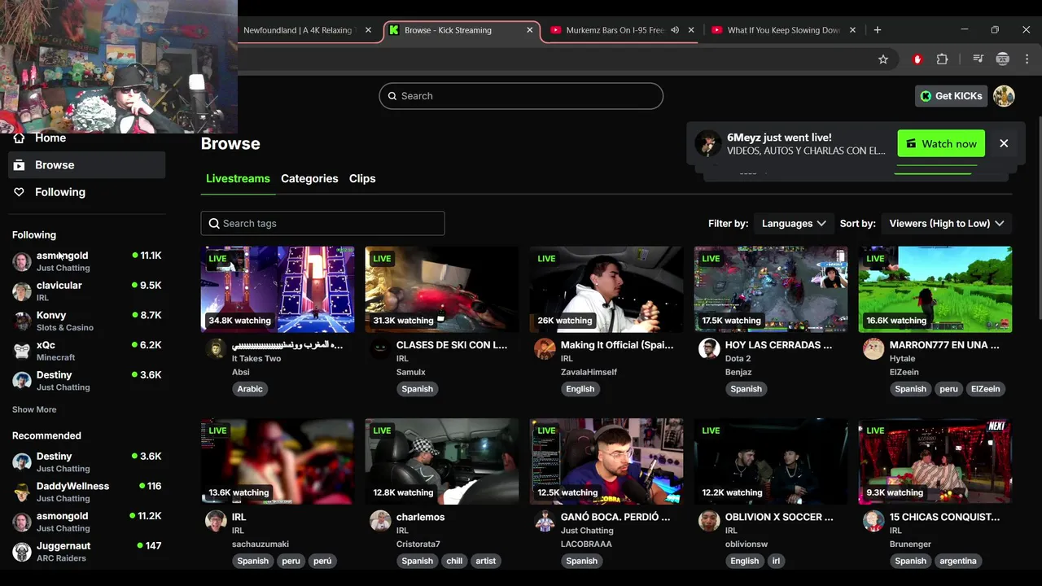Open the Hytale MARRON777 stream thumbnail
The height and width of the screenshot is (586, 1042).
pyautogui.click(x=935, y=290)
